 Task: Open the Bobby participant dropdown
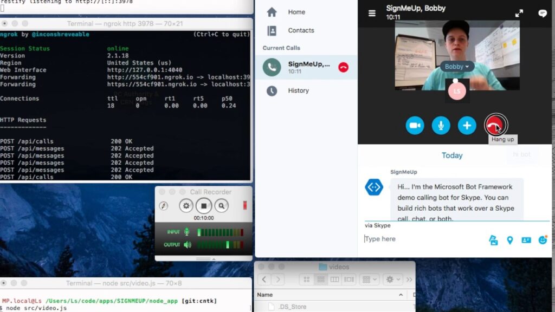456,67
